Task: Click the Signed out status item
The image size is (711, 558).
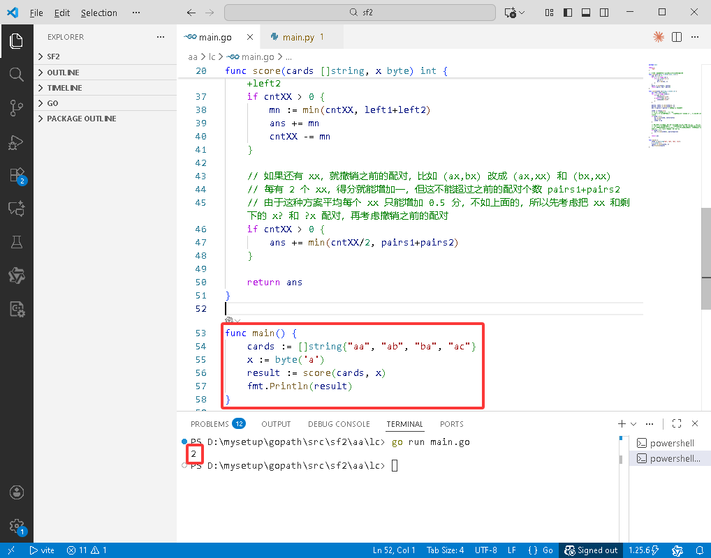Action: (x=591, y=550)
